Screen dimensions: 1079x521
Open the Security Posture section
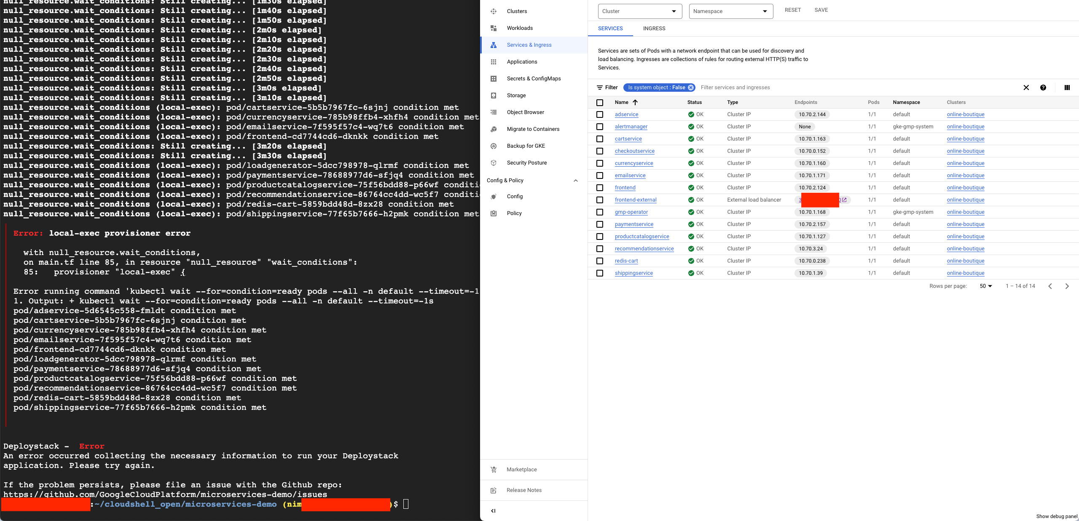pyautogui.click(x=526, y=162)
